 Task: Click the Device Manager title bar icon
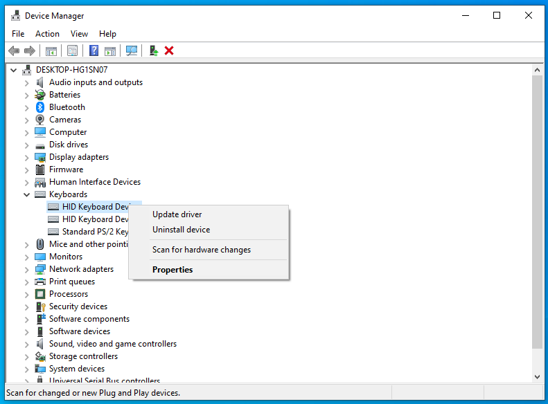(x=15, y=16)
